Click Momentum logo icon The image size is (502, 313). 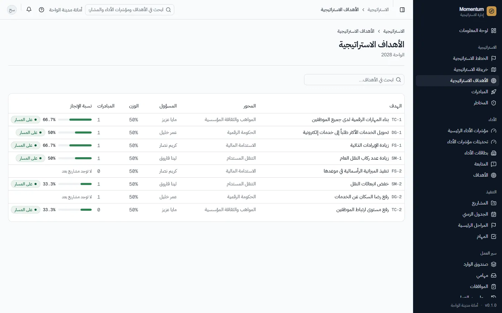pyautogui.click(x=492, y=11)
